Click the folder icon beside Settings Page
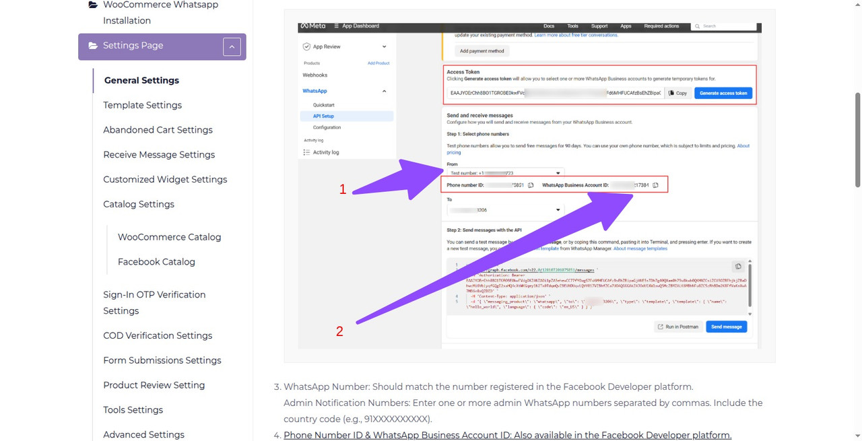Viewport: 862px width, 441px height. [92, 46]
